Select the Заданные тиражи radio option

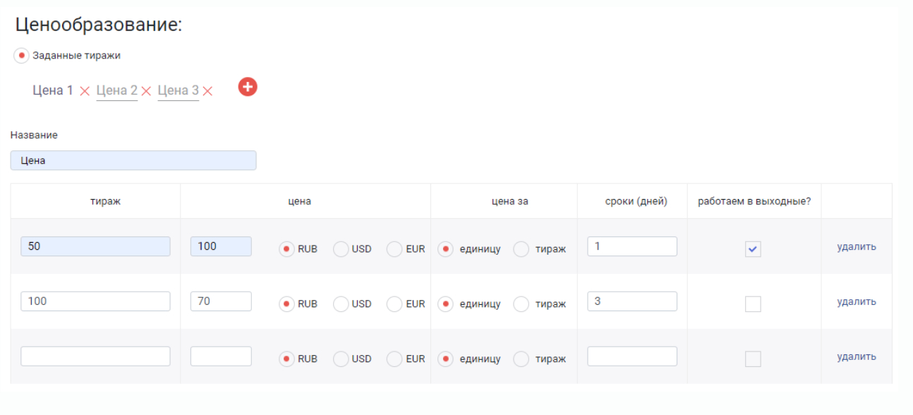[22, 56]
